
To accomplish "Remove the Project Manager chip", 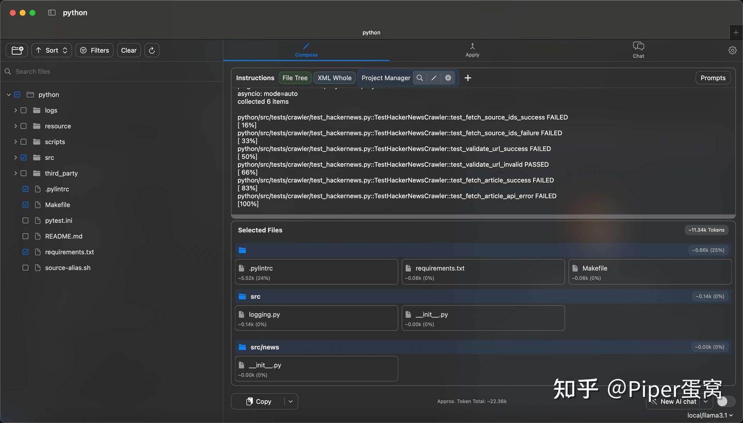I will [x=448, y=77].
